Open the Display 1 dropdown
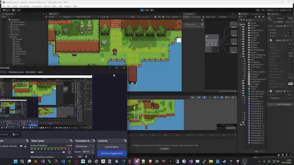 click(69, 17)
